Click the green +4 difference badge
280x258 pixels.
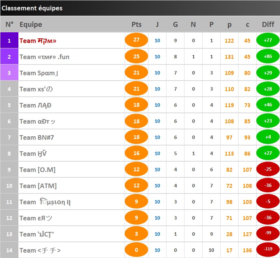pos(268,137)
